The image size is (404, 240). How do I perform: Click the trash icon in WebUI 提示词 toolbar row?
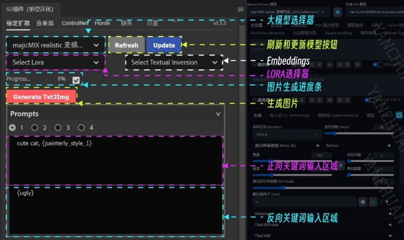[x=347, y=65]
